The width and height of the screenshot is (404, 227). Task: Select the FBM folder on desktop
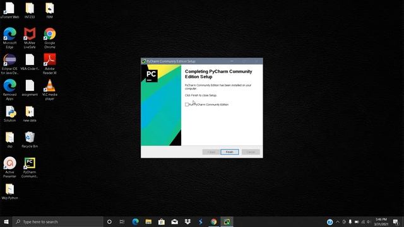(49, 10)
